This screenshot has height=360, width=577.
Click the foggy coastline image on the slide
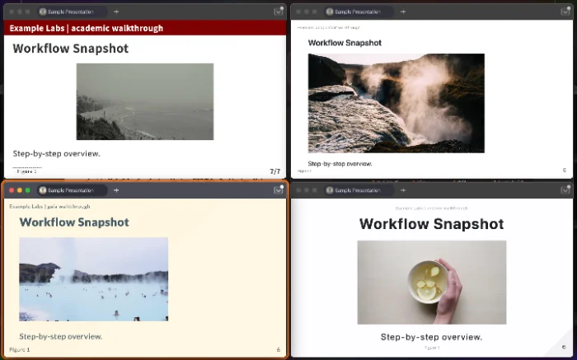pyautogui.click(x=144, y=101)
